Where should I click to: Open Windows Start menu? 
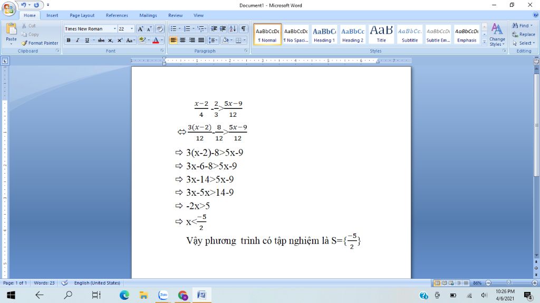tap(11, 295)
